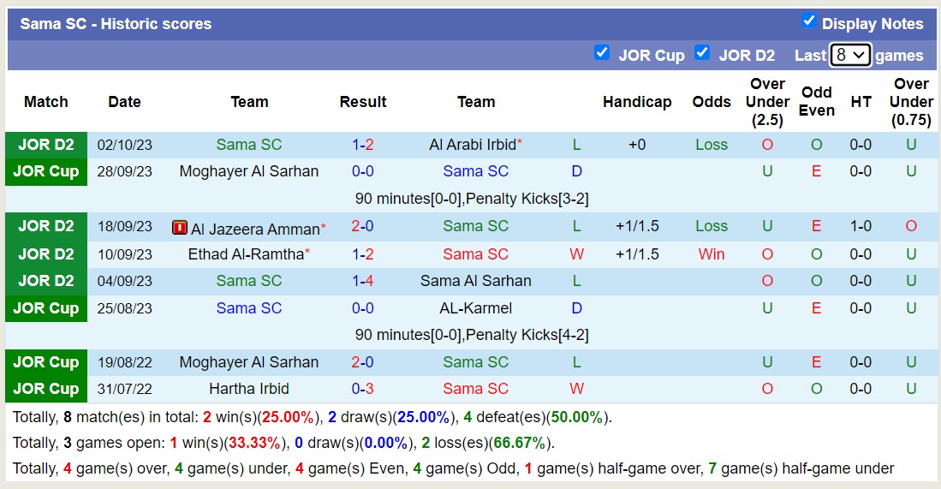Click the Moghayer Al Sarhan link dated 28/09/23

pyautogui.click(x=249, y=171)
